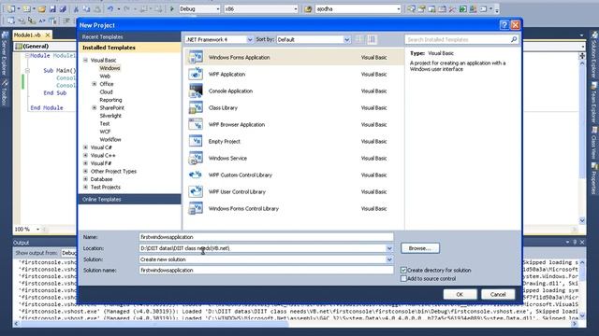
Task: Click the green Start Page toolbar icon
Action: coord(462,8)
